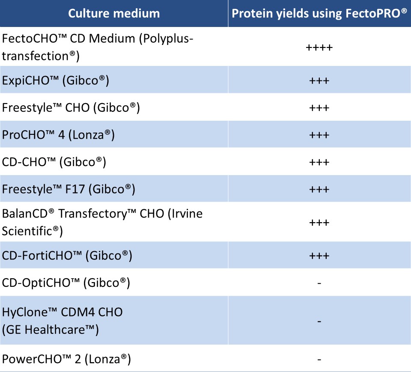411x372 pixels.
Task: Click the +++ yield in the Freestyle F17 row
Action: click(319, 189)
